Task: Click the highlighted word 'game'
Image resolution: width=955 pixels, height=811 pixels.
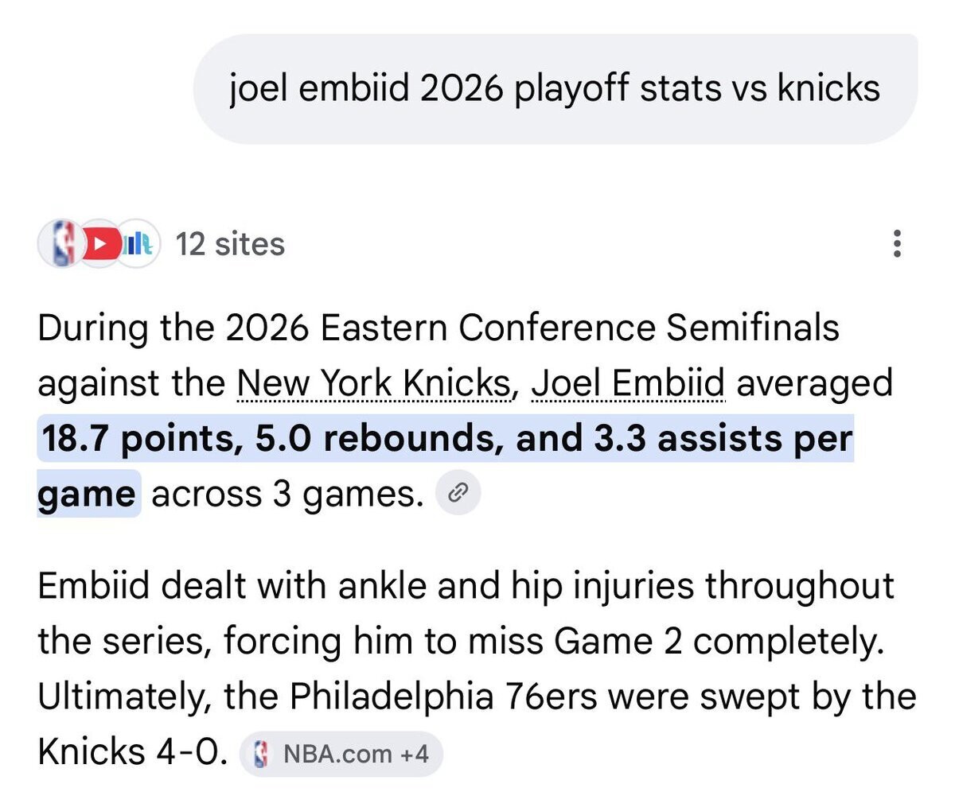Action: tap(88, 494)
